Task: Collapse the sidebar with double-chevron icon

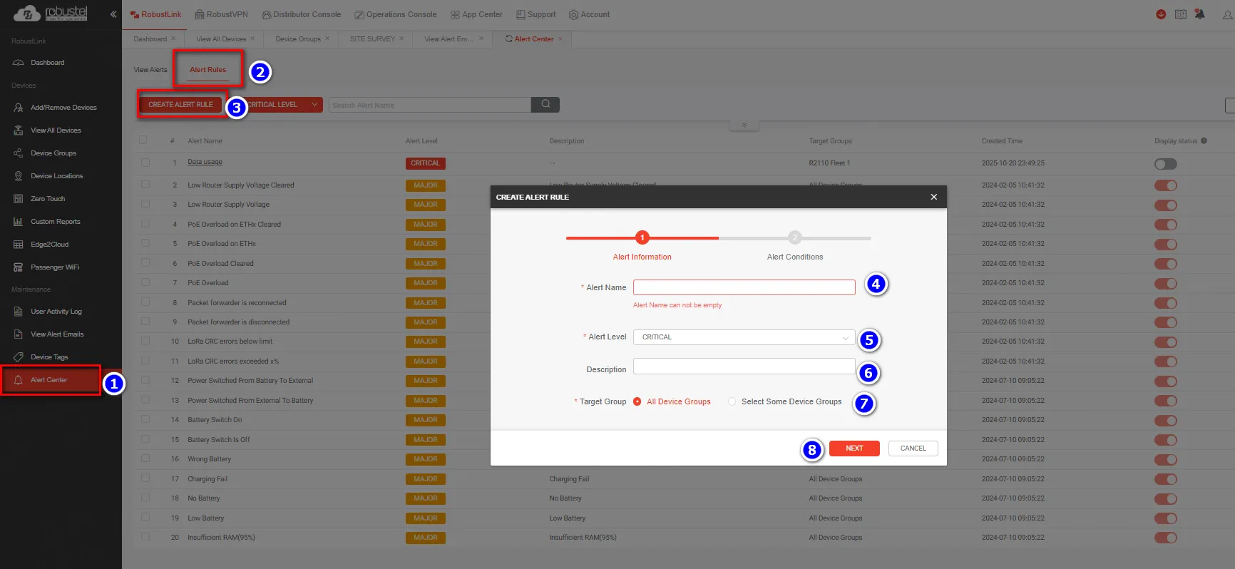Action: tap(113, 14)
